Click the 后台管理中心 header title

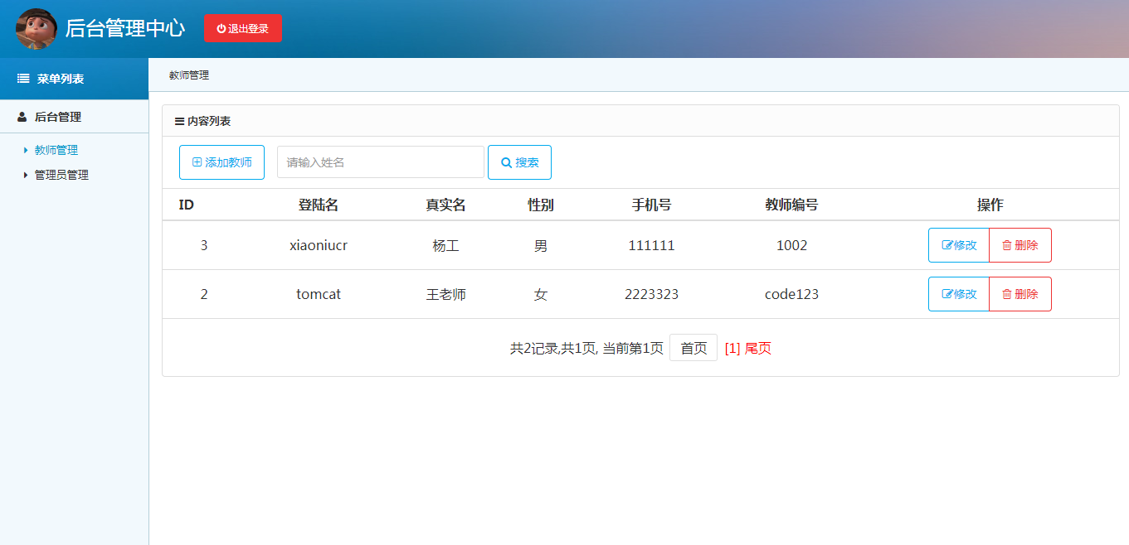click(125, 28)
